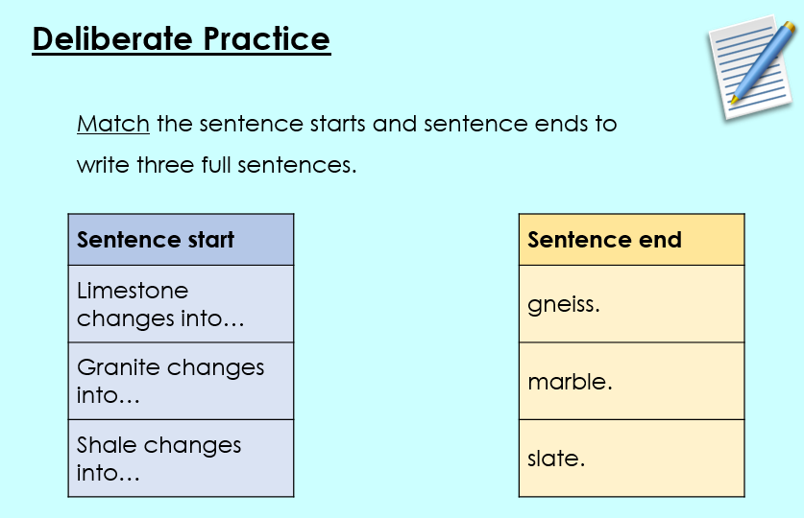The width and height of the screenshot is (804, 518).
Task: Click the Limestone changes into cell
Action: pyautogui.click(x=181, y=304)
